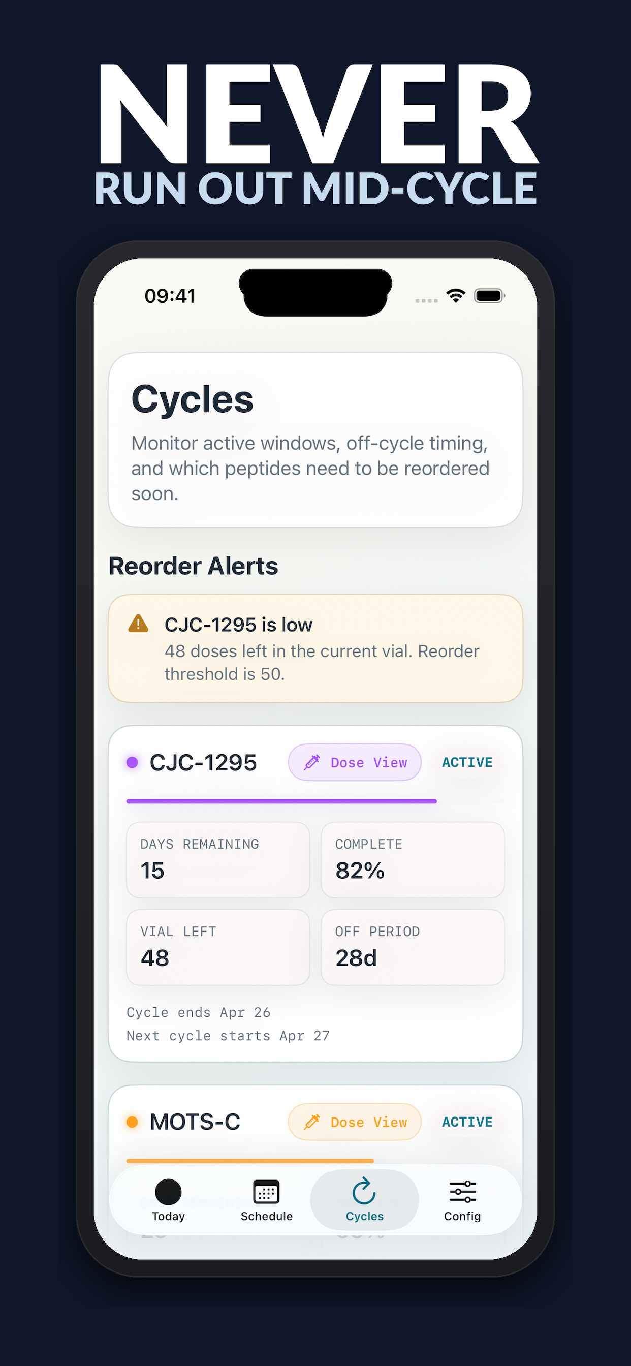Click the syringe icon in MOTS-C Dose View
This screenshot has width=631, height=1366.
(312, 1122)
